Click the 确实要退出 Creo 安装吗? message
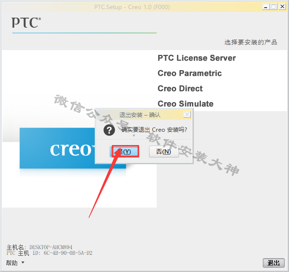Screen dimensions: 289x272 [154, 130]
